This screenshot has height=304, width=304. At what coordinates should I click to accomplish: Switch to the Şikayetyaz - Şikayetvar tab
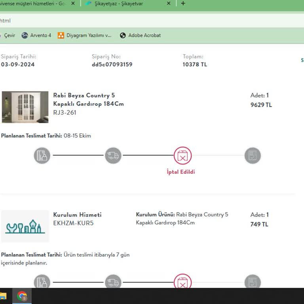click(x=128, y=4)
